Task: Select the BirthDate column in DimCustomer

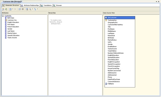Action: point(111,38)
